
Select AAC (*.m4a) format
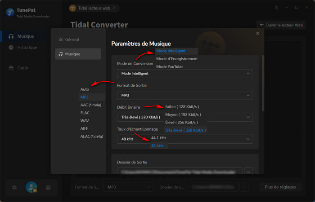point(91,105)
